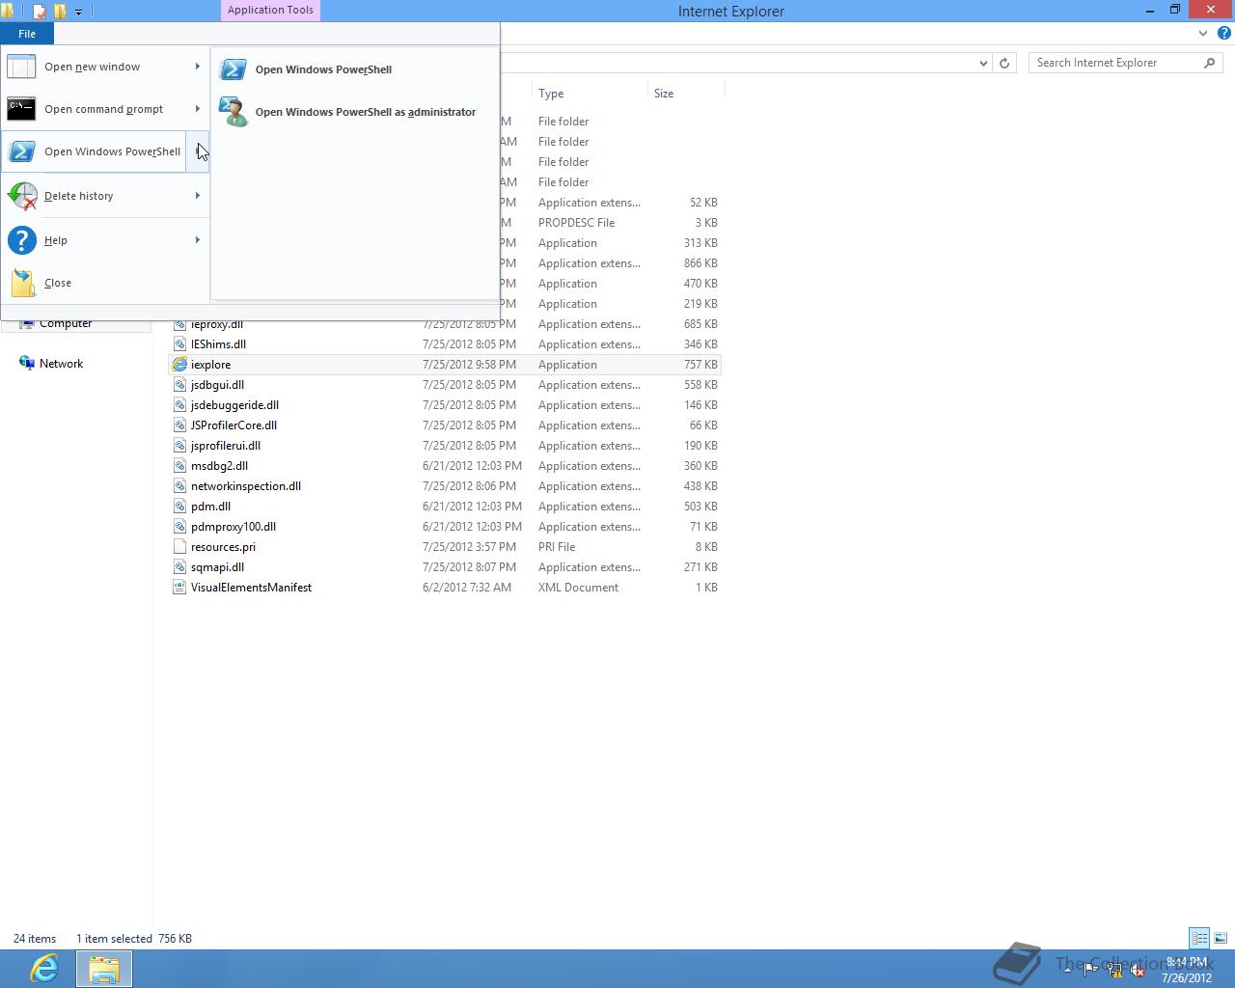Image resolution: width=1235 pixels, height=988 pixels.
Task: Expand Help submenu arrow
Action: 197,240
